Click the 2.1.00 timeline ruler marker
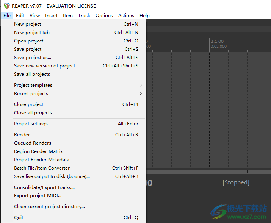Viewport: 271px width, 223px height. coord(217,41)
